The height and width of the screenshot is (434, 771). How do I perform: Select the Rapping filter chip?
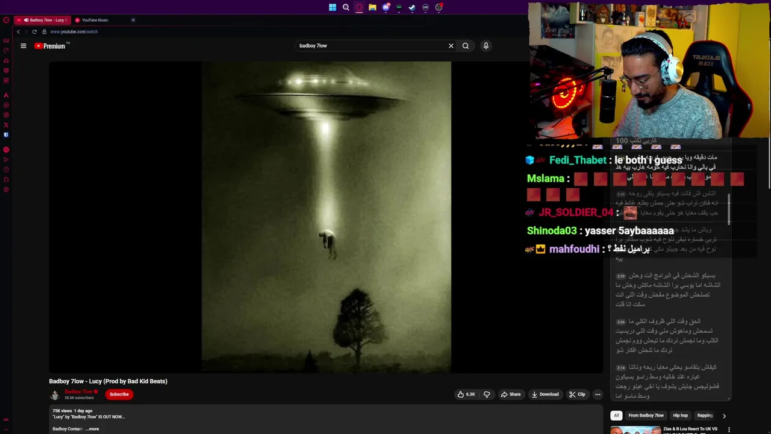point(705,415)
